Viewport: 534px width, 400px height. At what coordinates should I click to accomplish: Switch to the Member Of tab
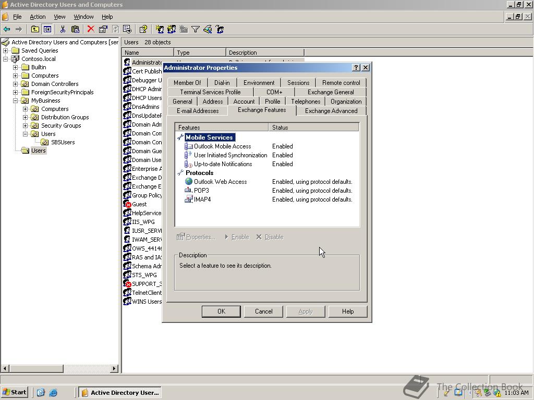[x=187, y=83]
